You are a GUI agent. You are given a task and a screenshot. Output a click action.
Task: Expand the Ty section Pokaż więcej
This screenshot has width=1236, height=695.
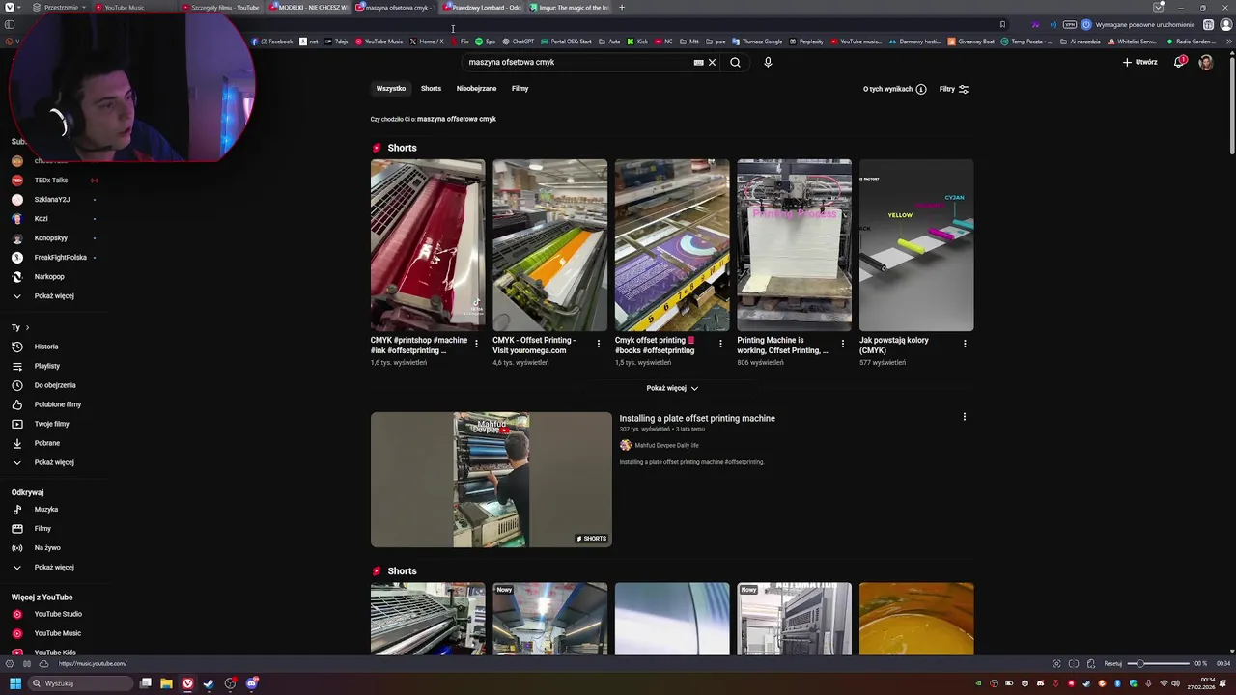pyautogui.click(x=54, y=462)
